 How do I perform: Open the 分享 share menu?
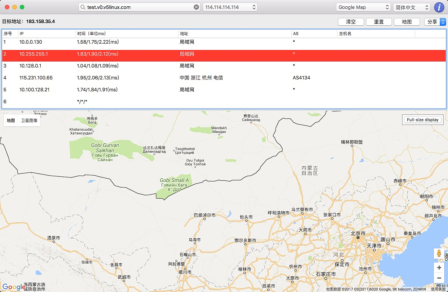(435, 22)
